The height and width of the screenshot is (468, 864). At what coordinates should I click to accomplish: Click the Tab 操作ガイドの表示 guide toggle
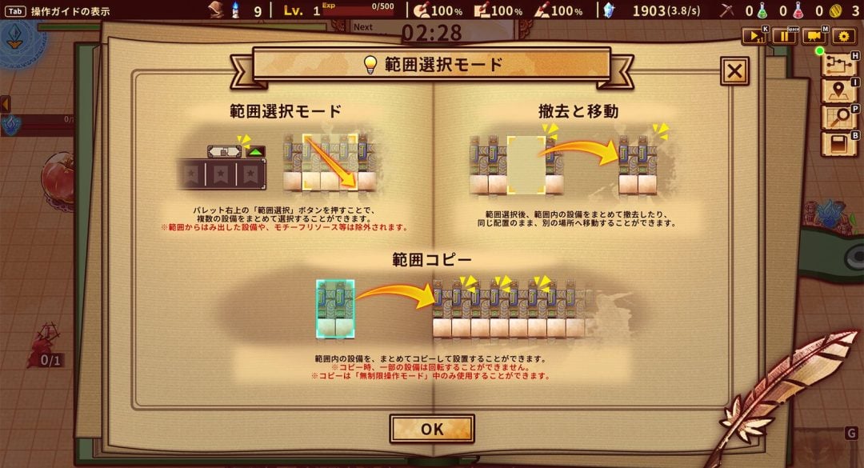point(58,11)
